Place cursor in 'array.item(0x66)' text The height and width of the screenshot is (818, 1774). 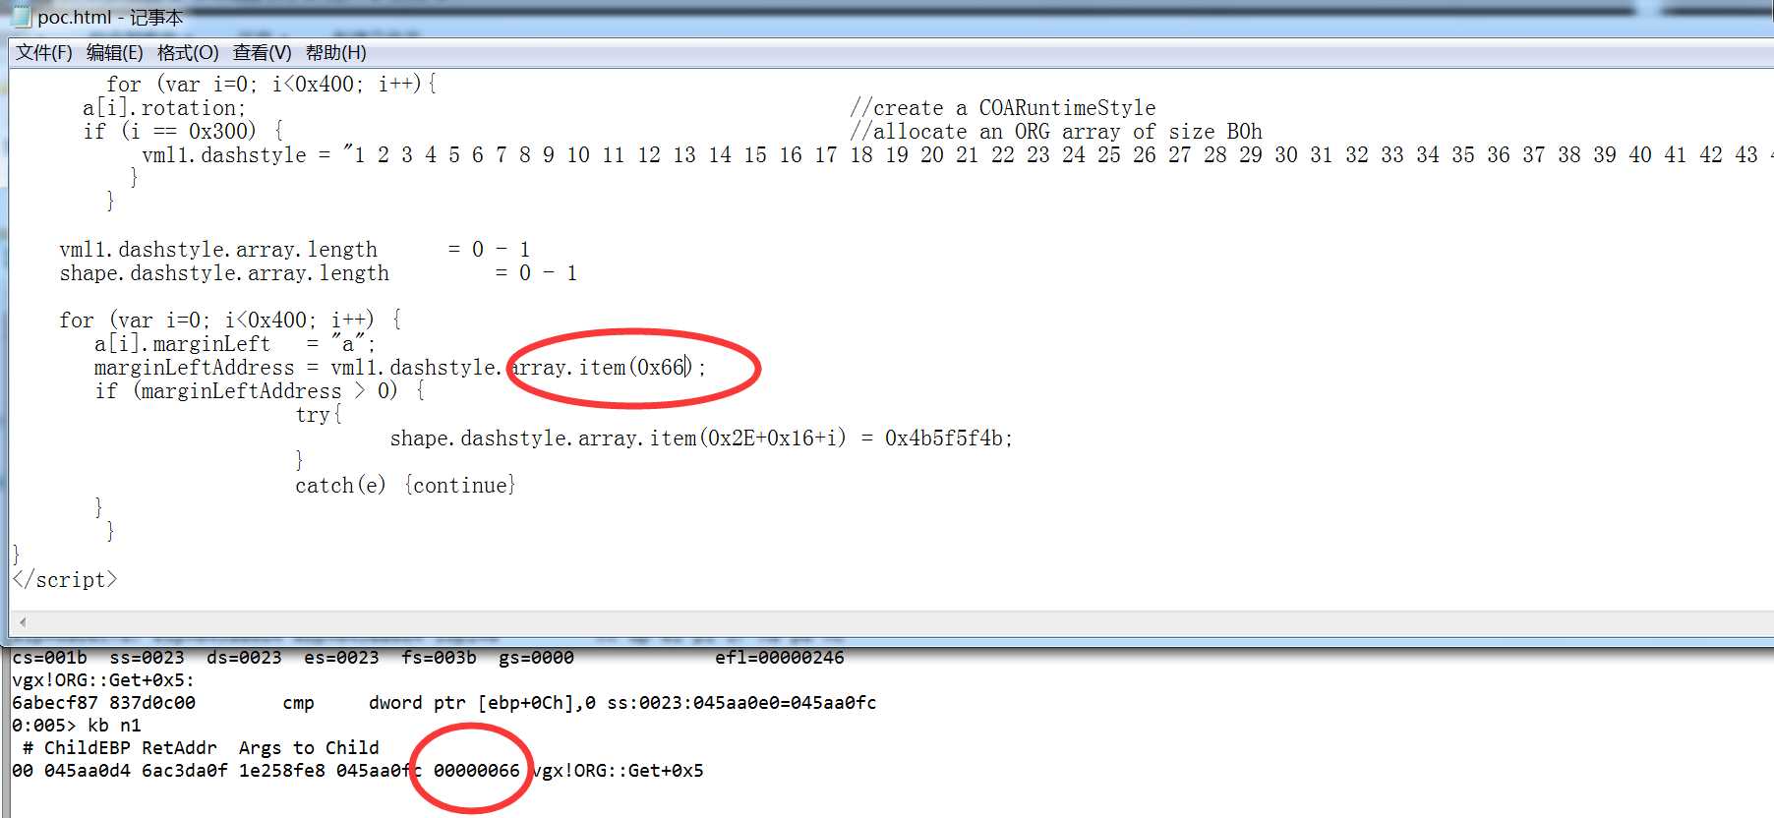tap(602, 368)
